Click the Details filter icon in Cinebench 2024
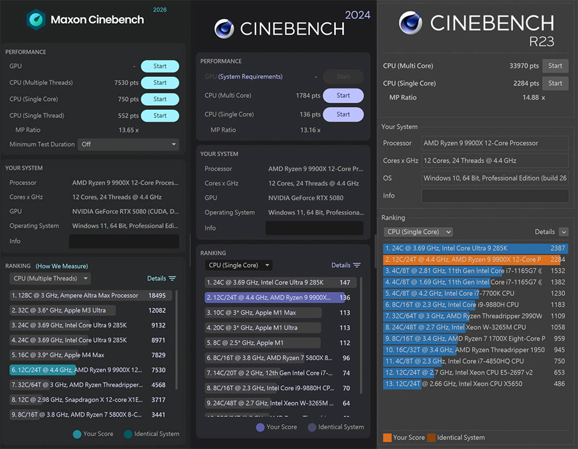The image size is (578, 449). pos(357,265)
